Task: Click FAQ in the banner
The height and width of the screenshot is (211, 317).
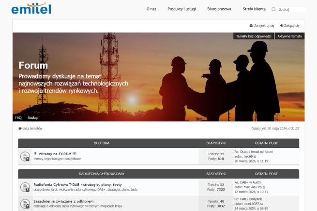Action: [x=18, y=117]
